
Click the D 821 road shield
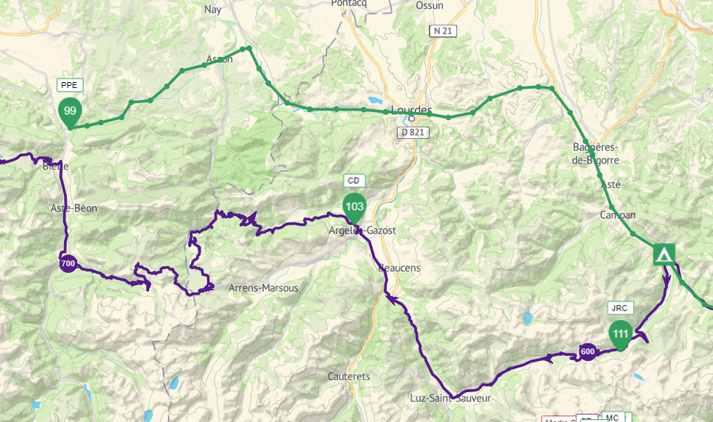413,132
